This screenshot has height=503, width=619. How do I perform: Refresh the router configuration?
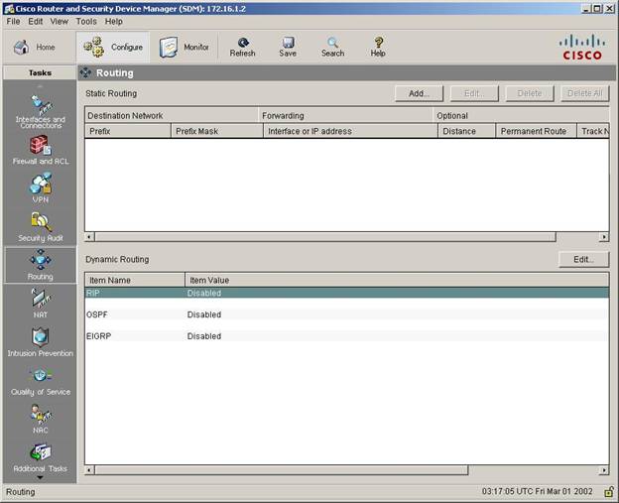(x=242, y=47)
